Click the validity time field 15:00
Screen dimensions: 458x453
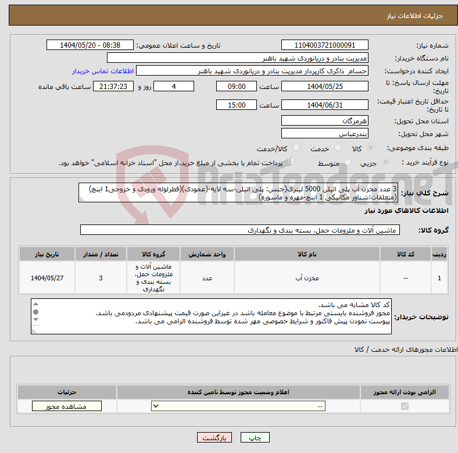coord(237,105)
